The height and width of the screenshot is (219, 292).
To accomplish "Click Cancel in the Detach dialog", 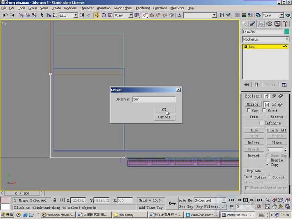I will pyautogui.click(x=165, y=117).
